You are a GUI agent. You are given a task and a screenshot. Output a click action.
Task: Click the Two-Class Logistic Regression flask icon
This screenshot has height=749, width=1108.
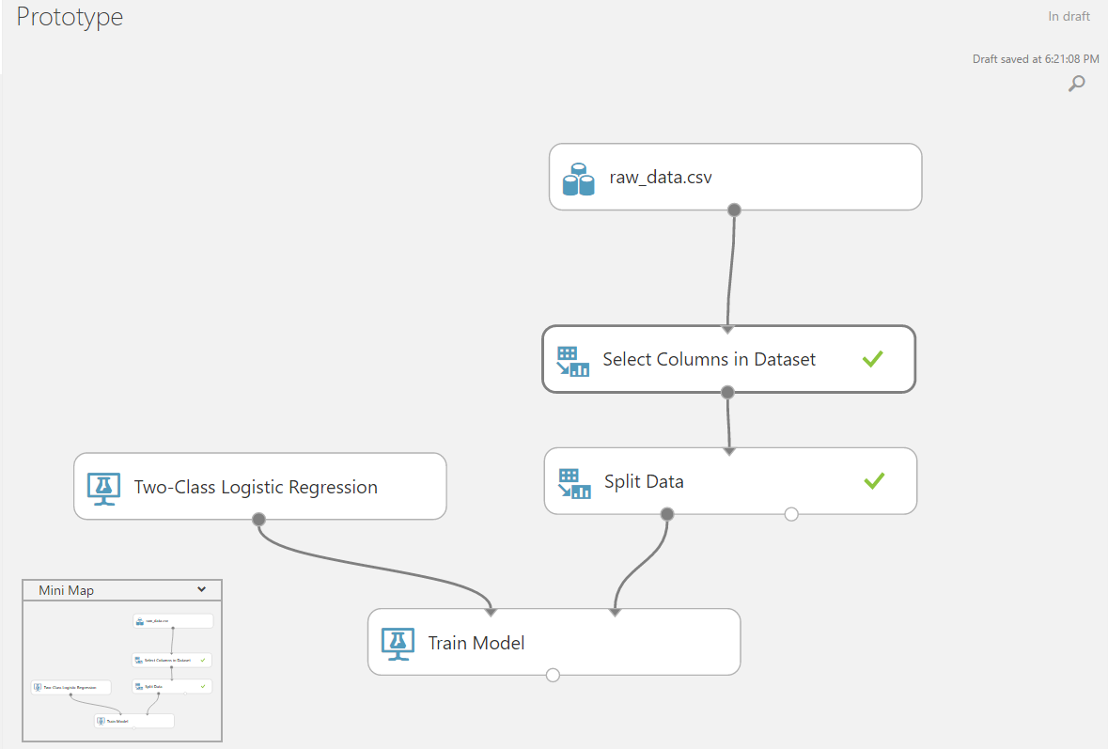(x=103, y=488)
